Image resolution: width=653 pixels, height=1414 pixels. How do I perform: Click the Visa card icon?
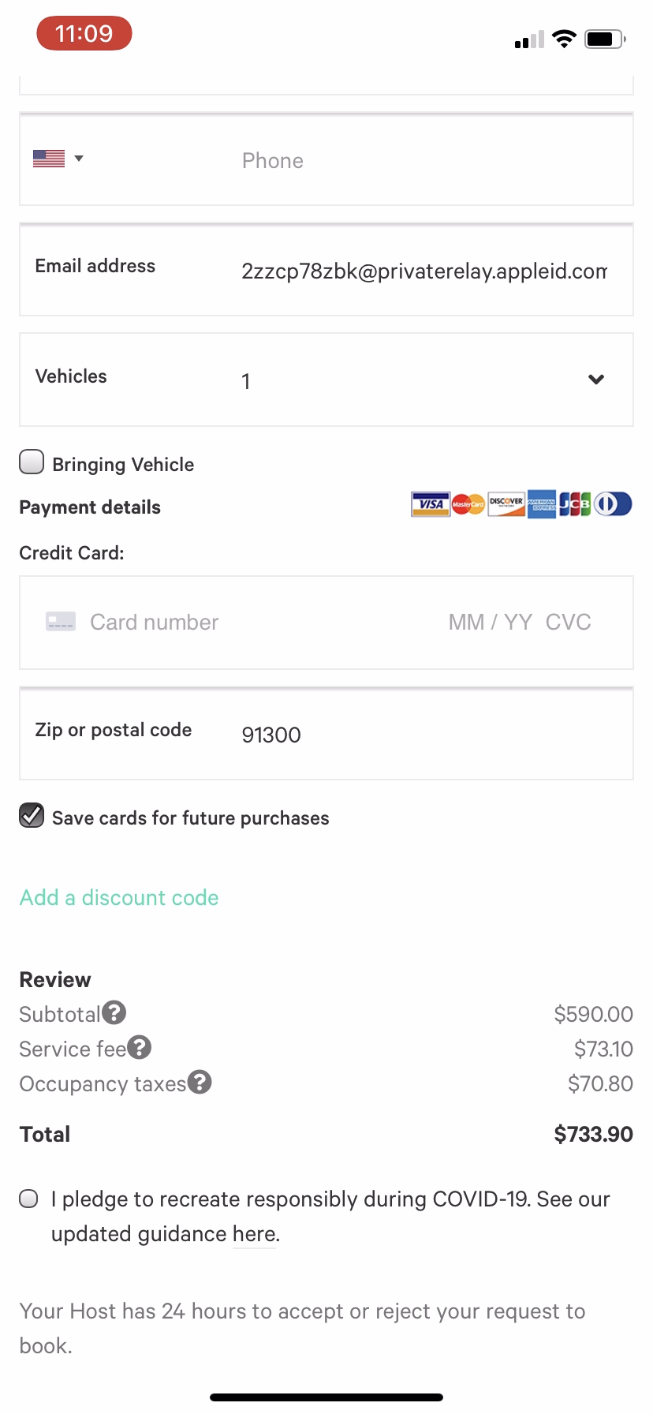431,504
